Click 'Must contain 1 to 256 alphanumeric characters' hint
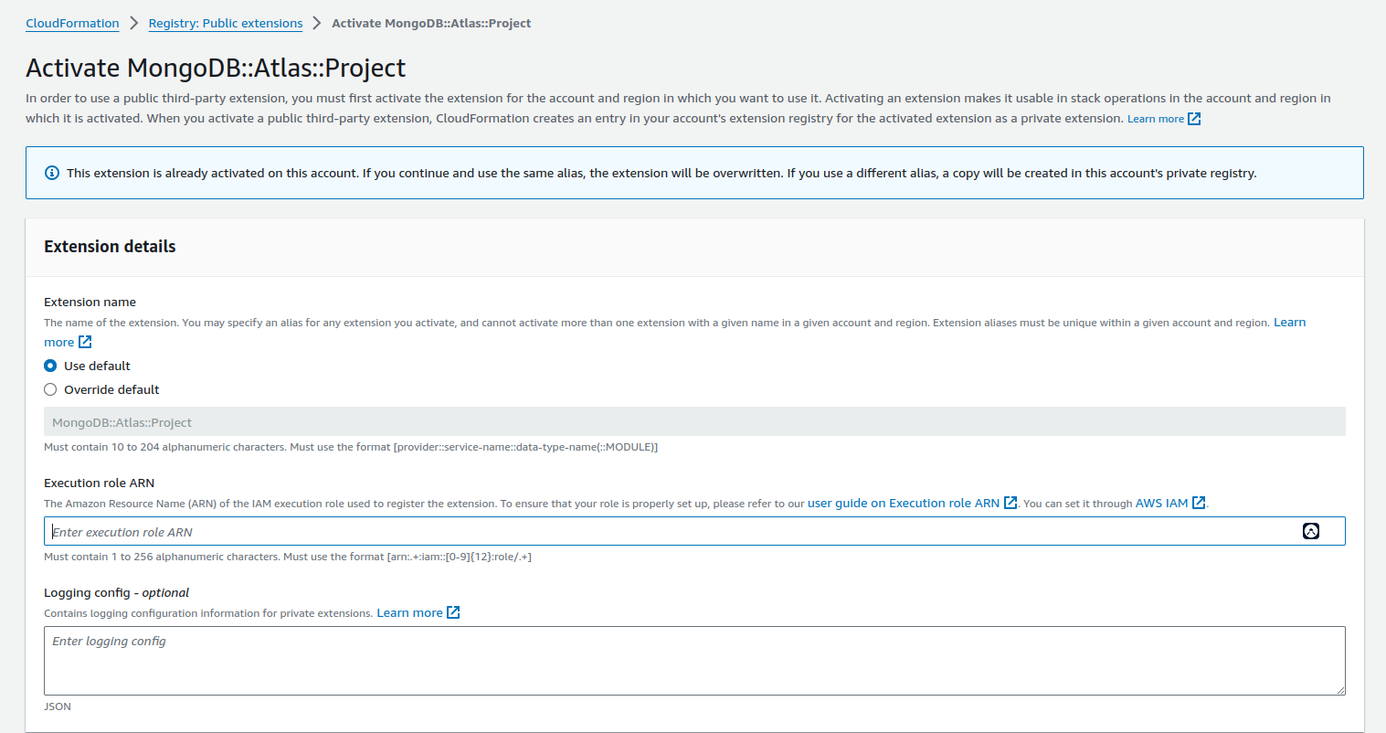Image resolution: width=1386 pixels, height=733 pixels. pos(288,557)
